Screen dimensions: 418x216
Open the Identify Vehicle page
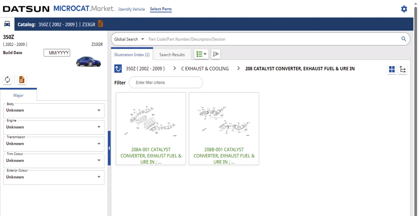pyautogui.click(x=132, y=9)
